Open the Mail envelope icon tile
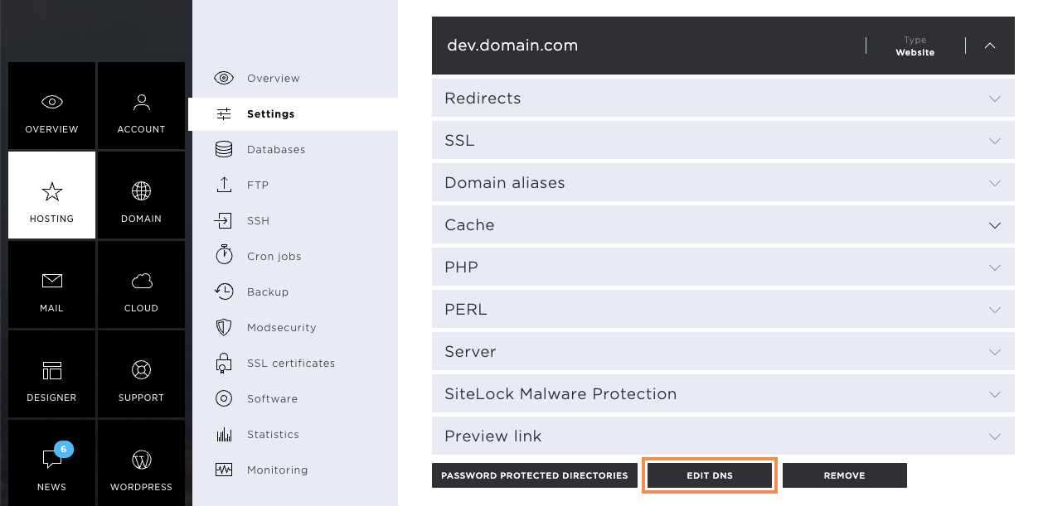Image resolution: width=1048 pixels, height=506 pixels. point(51,284)
